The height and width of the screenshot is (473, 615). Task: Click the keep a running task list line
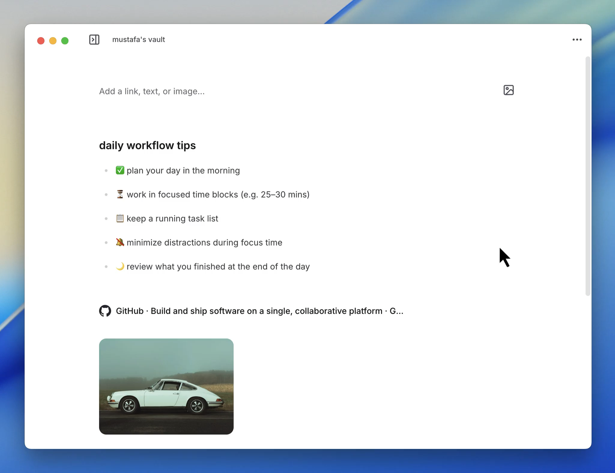pyautogui.click(x=172, y=218)
